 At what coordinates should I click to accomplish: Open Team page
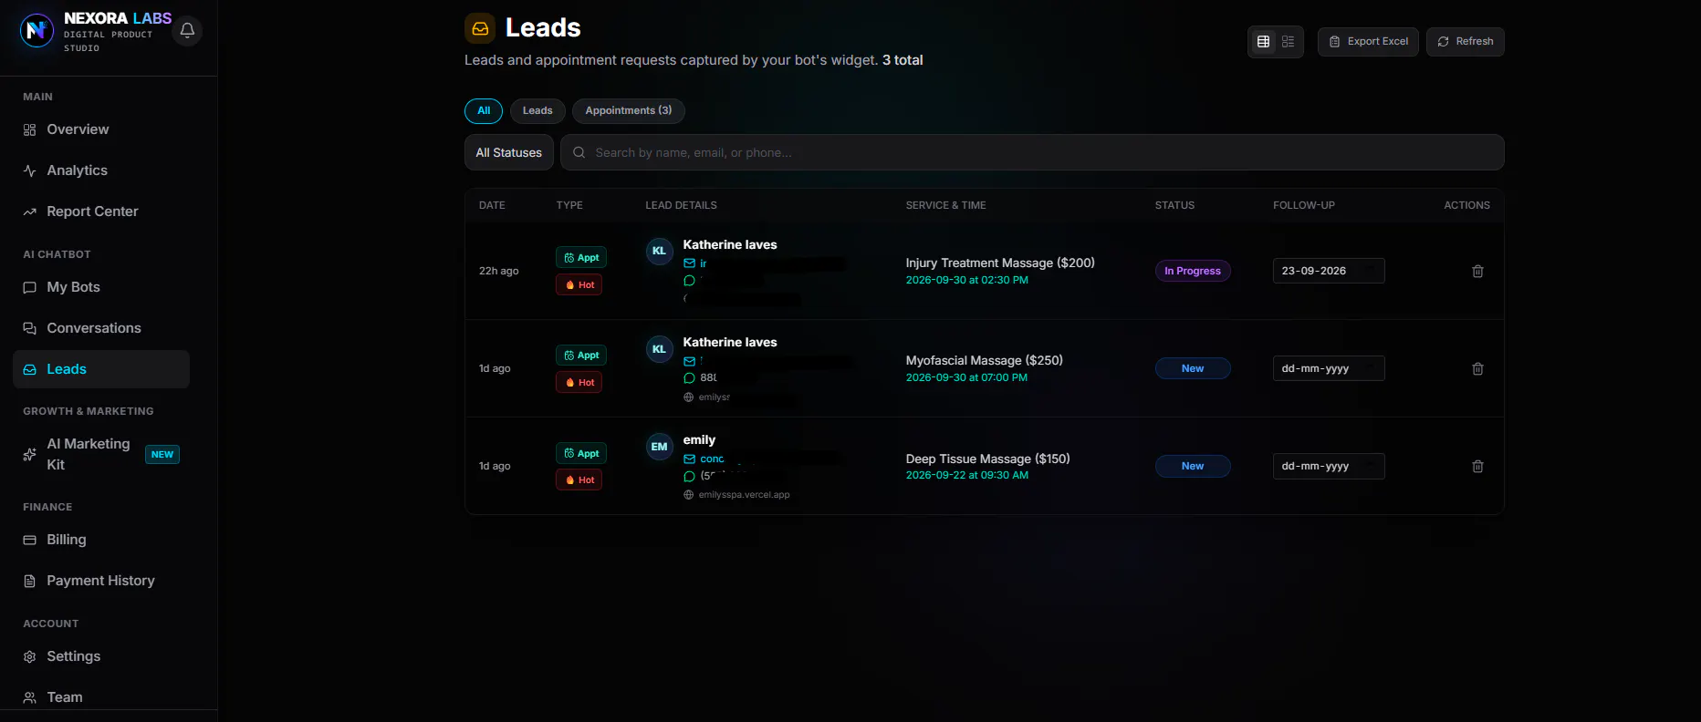pyautogui.click(x=101, y=697)
